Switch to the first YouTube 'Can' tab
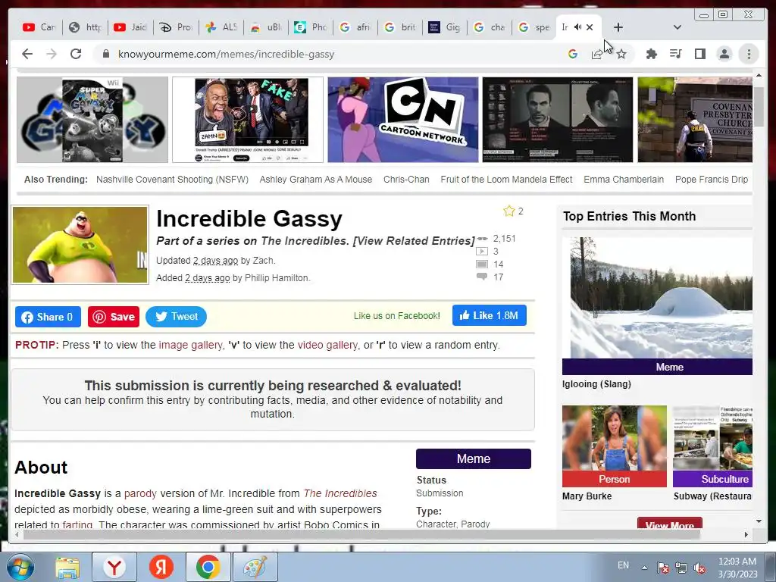This screenshot has width=776, height=582. coord(39,27)
